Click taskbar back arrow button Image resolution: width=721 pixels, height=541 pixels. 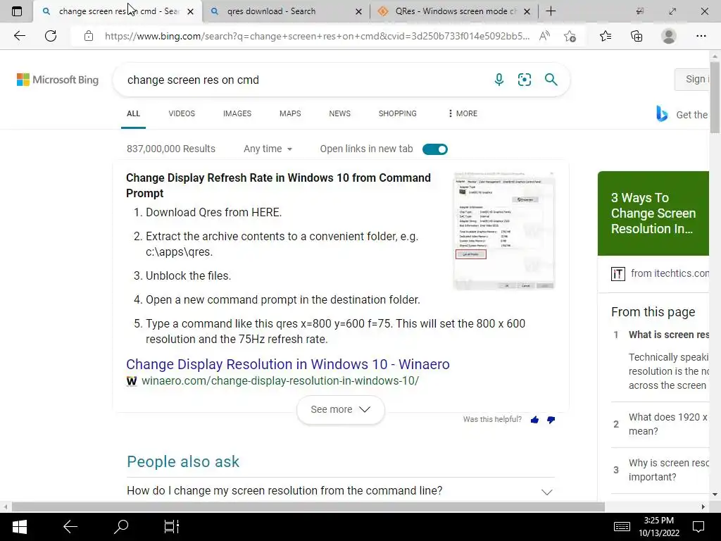[70, 527]
